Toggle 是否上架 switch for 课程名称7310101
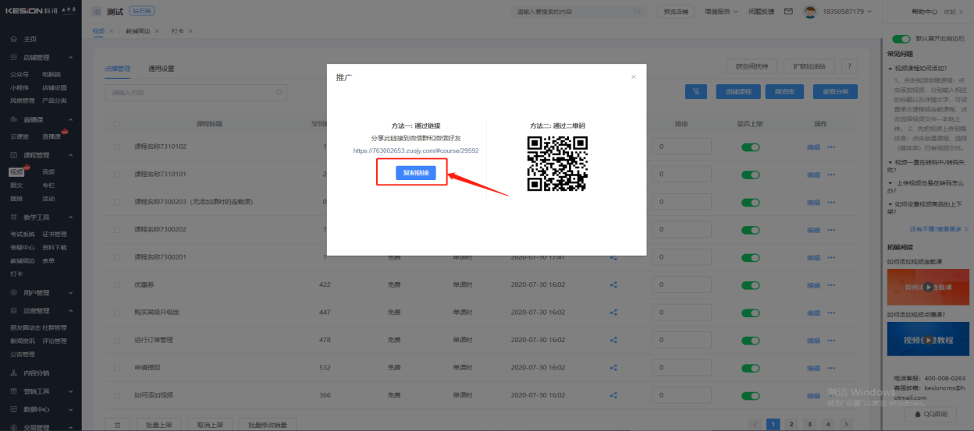 click(x=750, y=175)
